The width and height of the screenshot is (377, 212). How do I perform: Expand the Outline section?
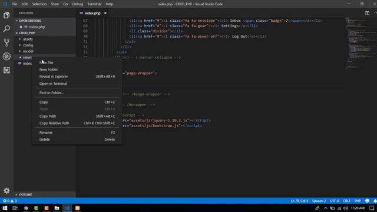coord(25,194)
